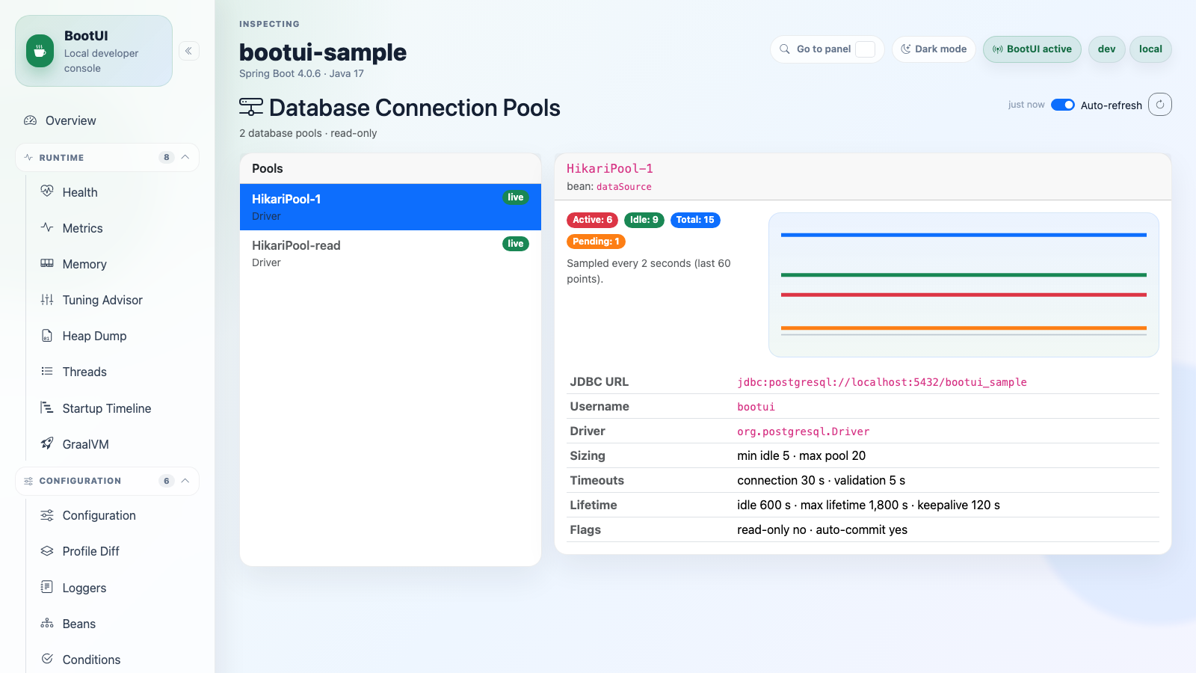Click the orange Pending: 1 badge
The width and height of the screenshot is (1196, 673).
(x=596, y=242)
